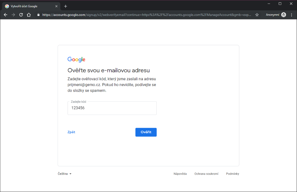
Task: Click the Ověřit button
Action: coord(146,132)
